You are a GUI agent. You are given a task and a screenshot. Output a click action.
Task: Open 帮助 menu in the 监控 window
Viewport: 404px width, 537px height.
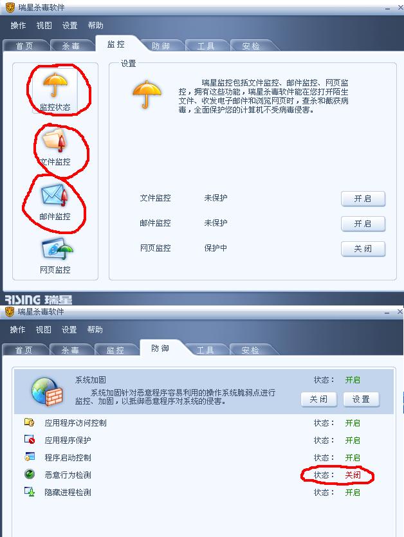95,25
